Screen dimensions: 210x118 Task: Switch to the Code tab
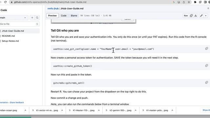(64, 16)
